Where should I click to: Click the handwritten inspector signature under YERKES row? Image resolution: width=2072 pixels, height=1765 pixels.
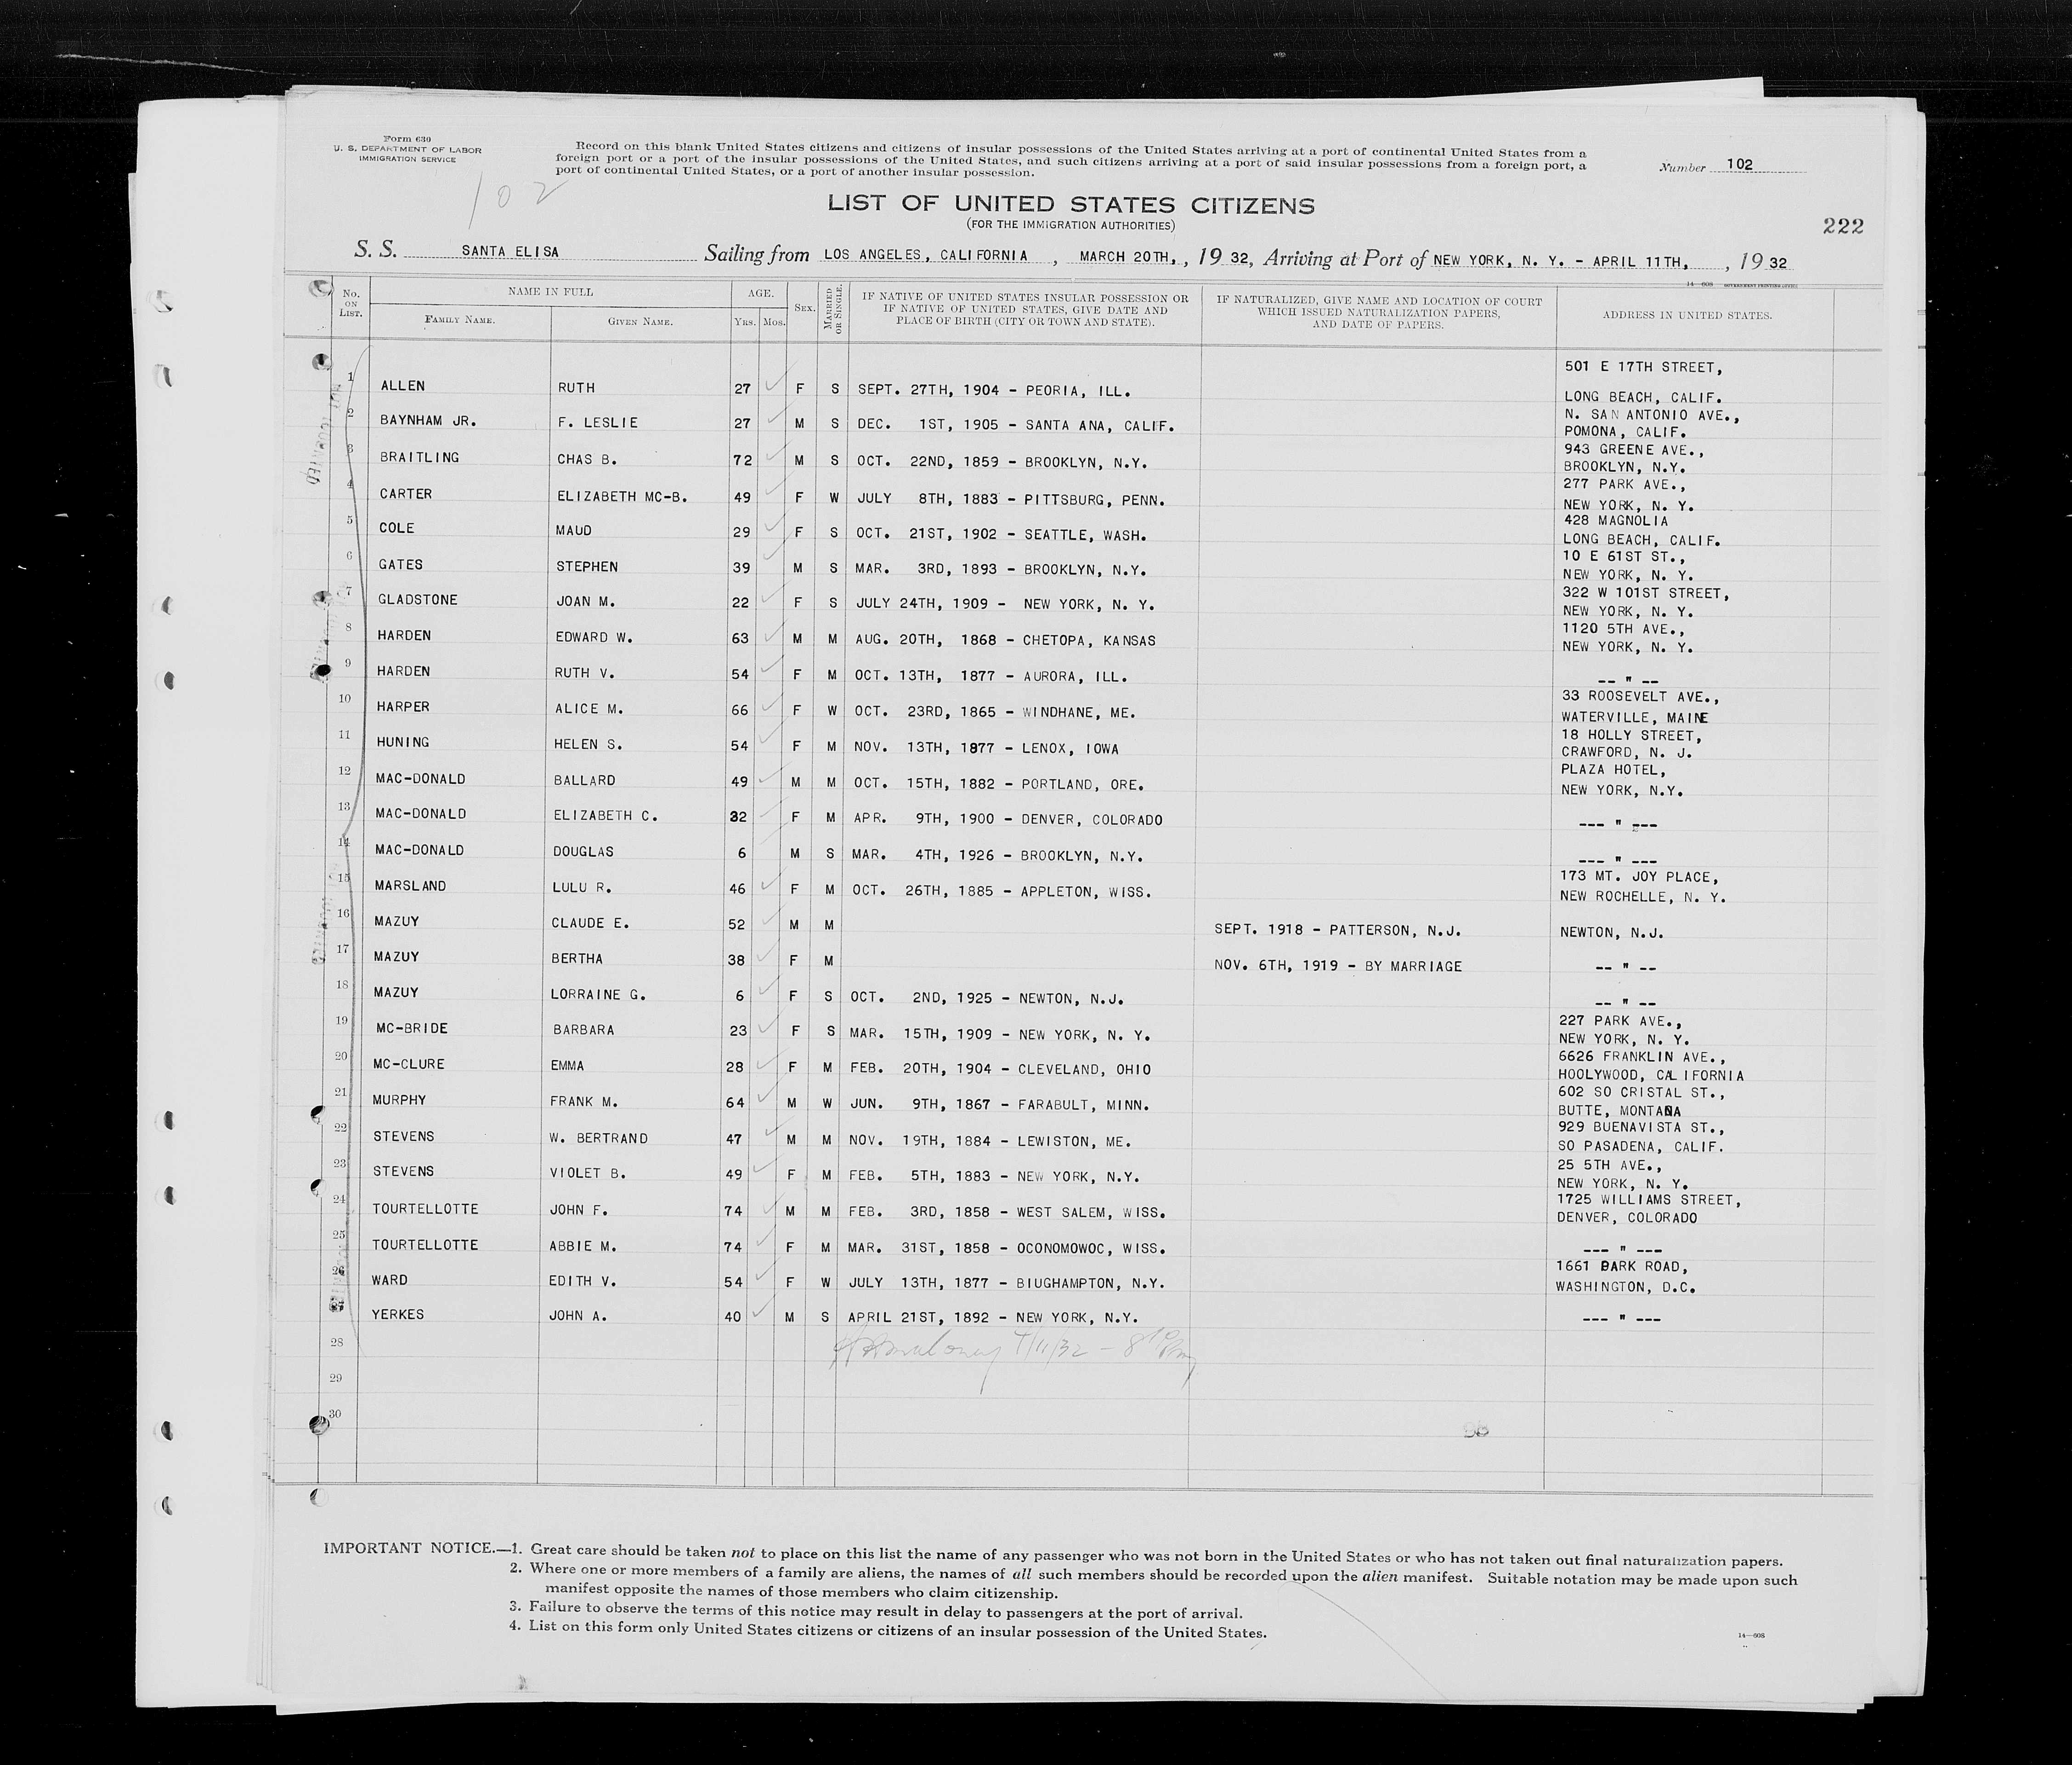(1015, 1357)
